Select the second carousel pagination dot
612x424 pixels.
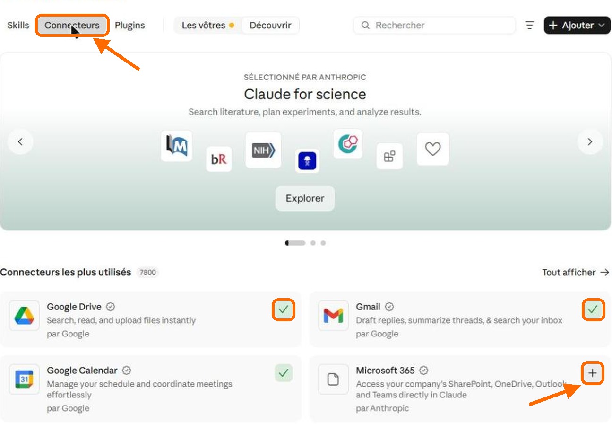point(313,243)
